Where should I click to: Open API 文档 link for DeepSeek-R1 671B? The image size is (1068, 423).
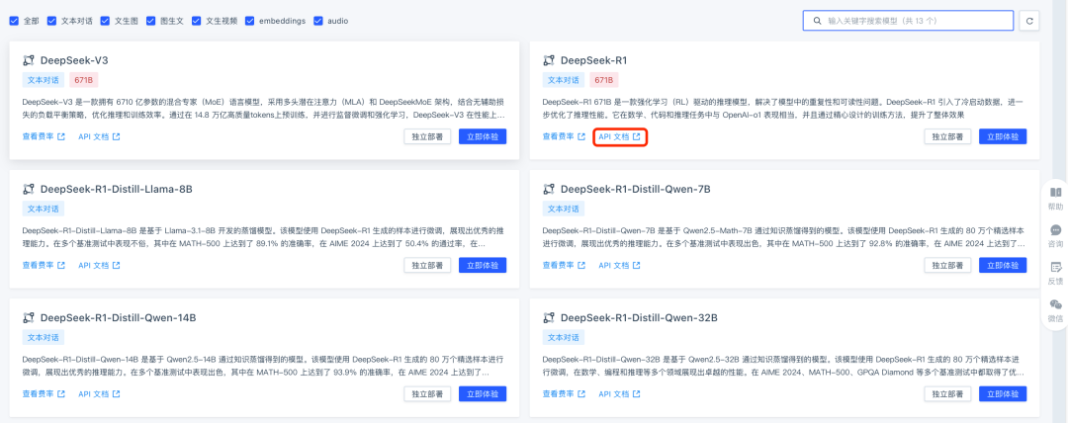click(x=619, y=137)
